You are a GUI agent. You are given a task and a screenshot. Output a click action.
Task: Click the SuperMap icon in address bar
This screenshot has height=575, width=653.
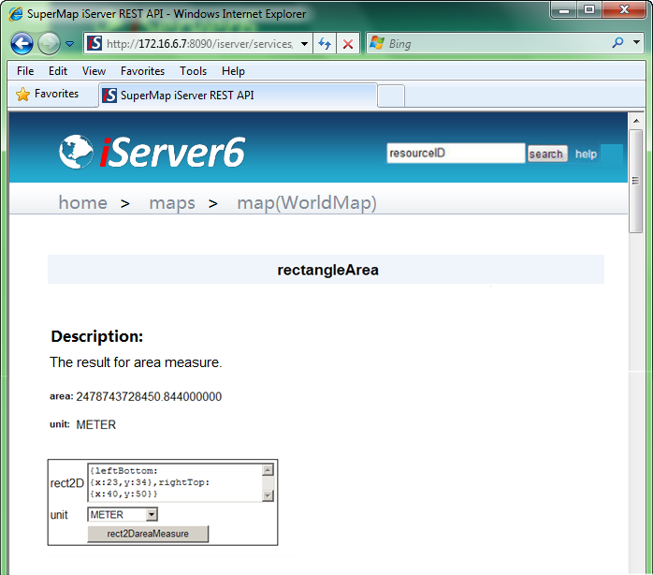(94, 44)
